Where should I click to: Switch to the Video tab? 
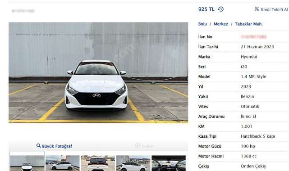point(144,146)
